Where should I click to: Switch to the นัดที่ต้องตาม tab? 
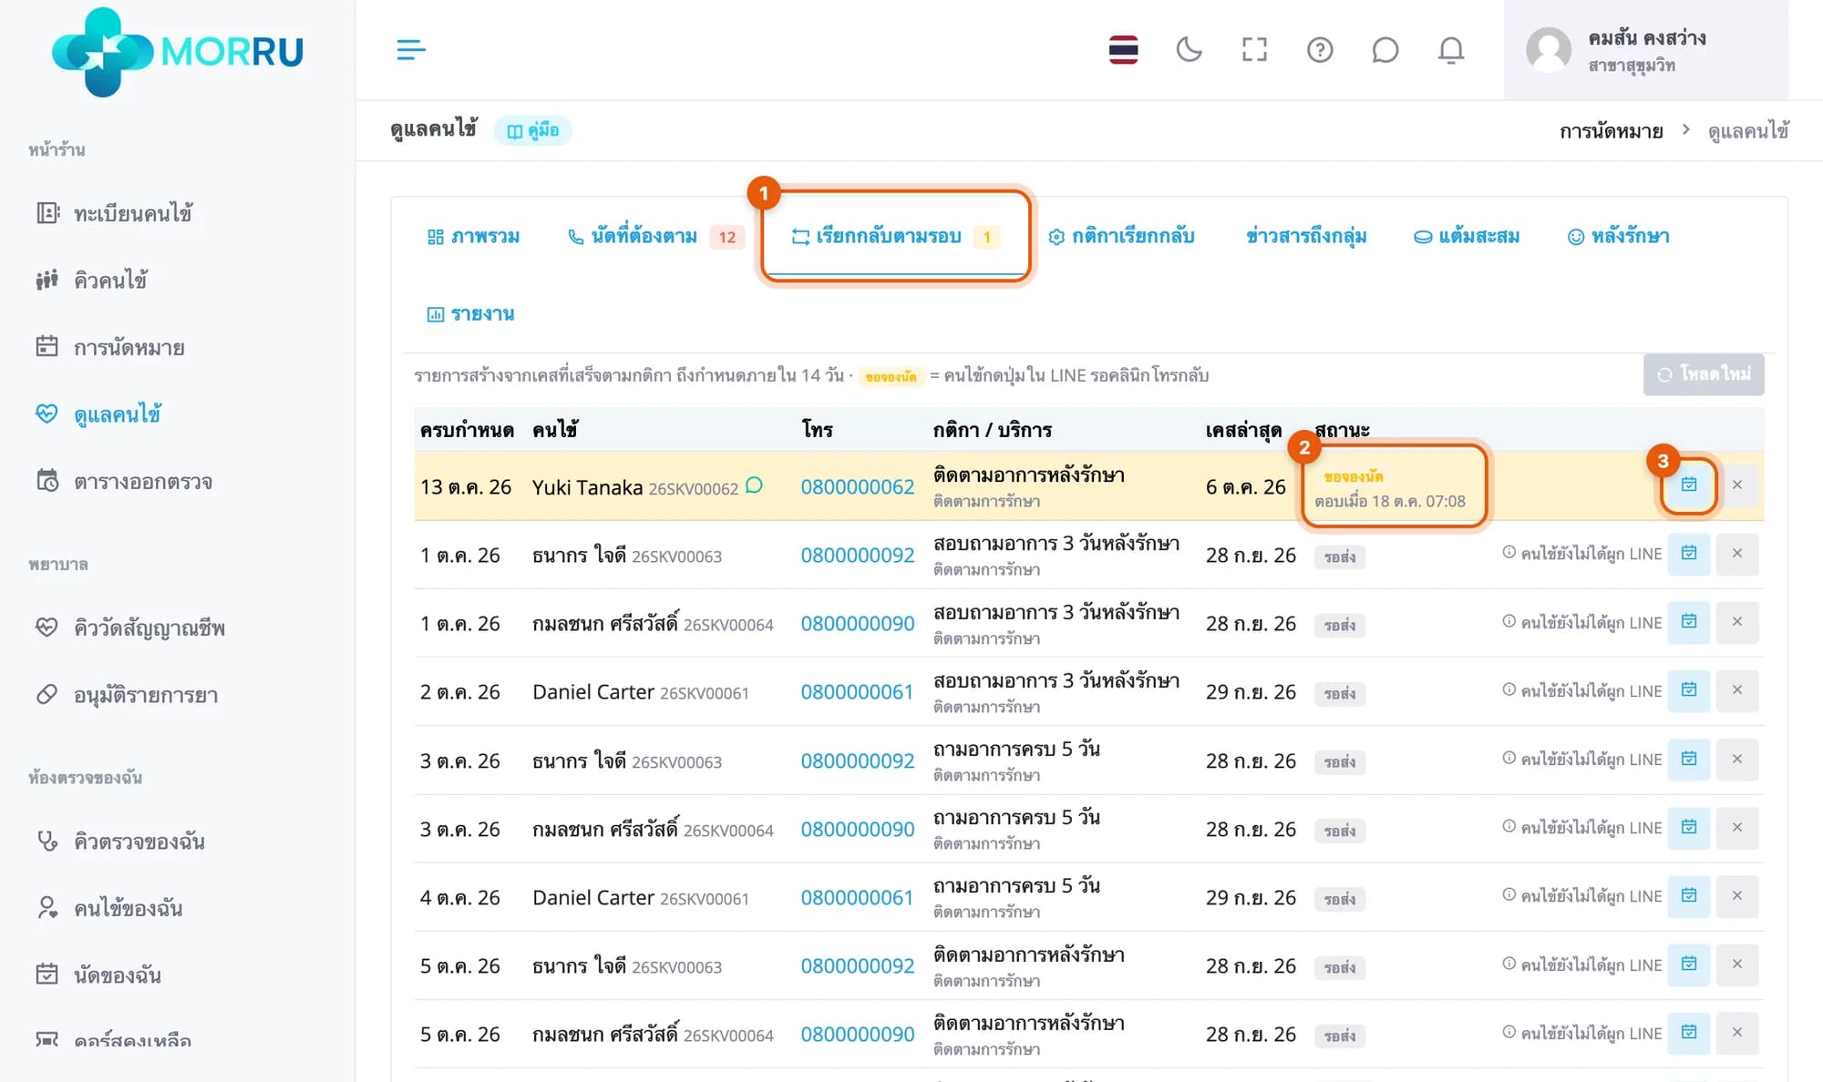tap(654, 236)
